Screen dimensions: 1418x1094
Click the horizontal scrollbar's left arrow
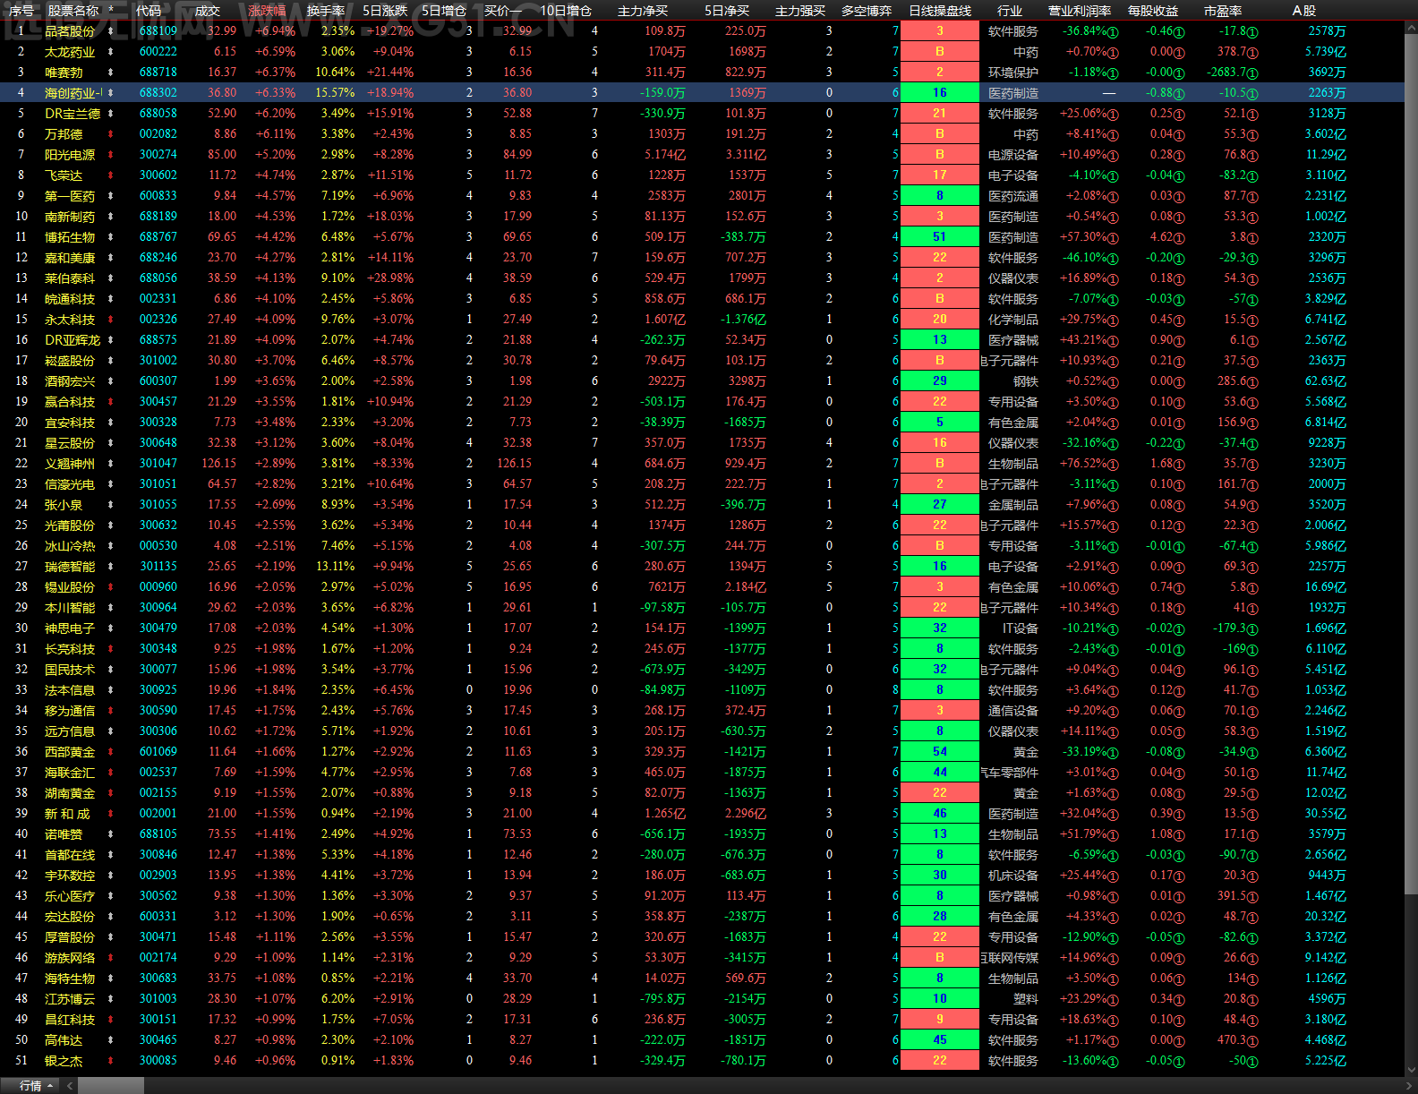(72, 1086)
